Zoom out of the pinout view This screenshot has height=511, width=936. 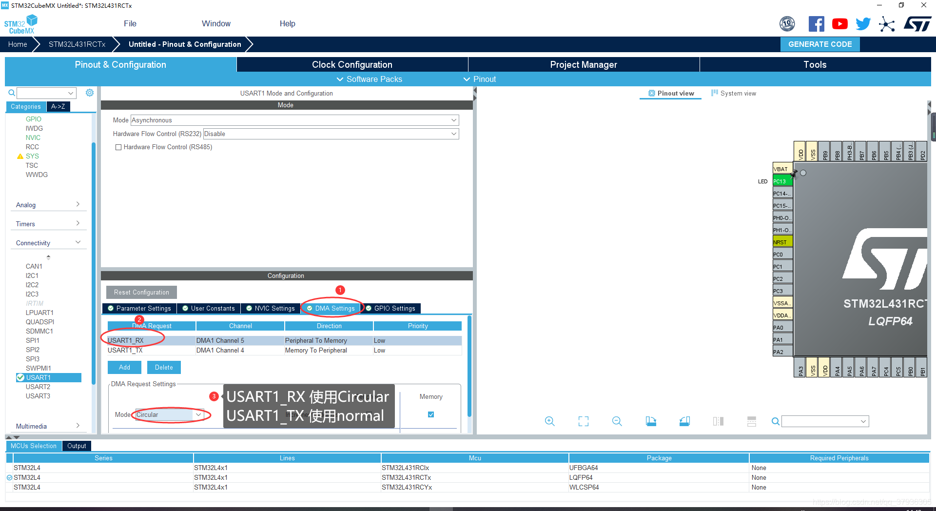click(x=617, y=421)
